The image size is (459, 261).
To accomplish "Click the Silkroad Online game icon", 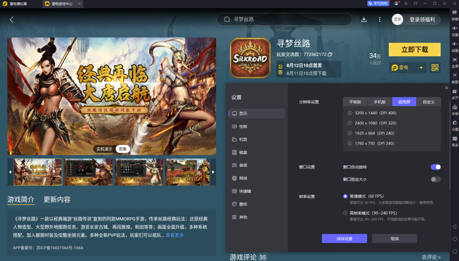I will coord(250,58).
